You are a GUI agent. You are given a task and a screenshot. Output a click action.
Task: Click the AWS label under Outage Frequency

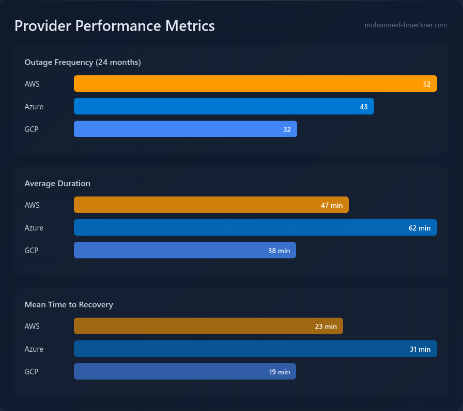(x=32, y=84)
